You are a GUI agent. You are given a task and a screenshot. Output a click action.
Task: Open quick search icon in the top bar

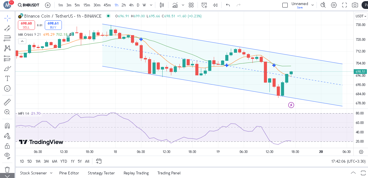pos(323,5)
